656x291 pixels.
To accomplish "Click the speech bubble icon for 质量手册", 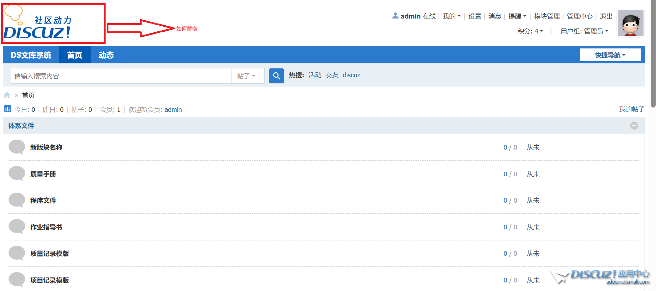I will (17, 174).
